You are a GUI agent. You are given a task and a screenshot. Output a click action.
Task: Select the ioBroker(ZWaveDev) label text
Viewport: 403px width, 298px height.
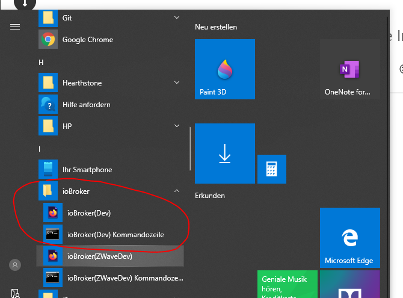[x=100, y=256]
